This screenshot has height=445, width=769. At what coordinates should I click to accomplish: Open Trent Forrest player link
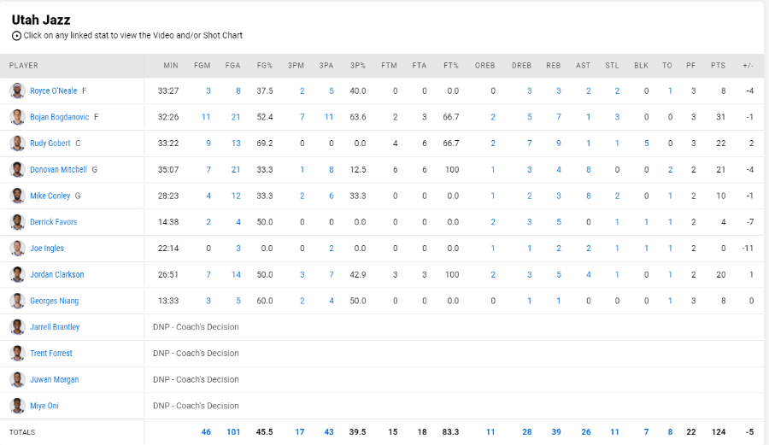pos(51,354)
